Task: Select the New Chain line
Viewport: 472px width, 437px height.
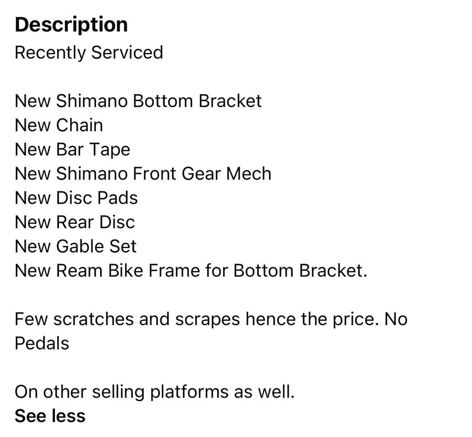Action: [59, 126]
